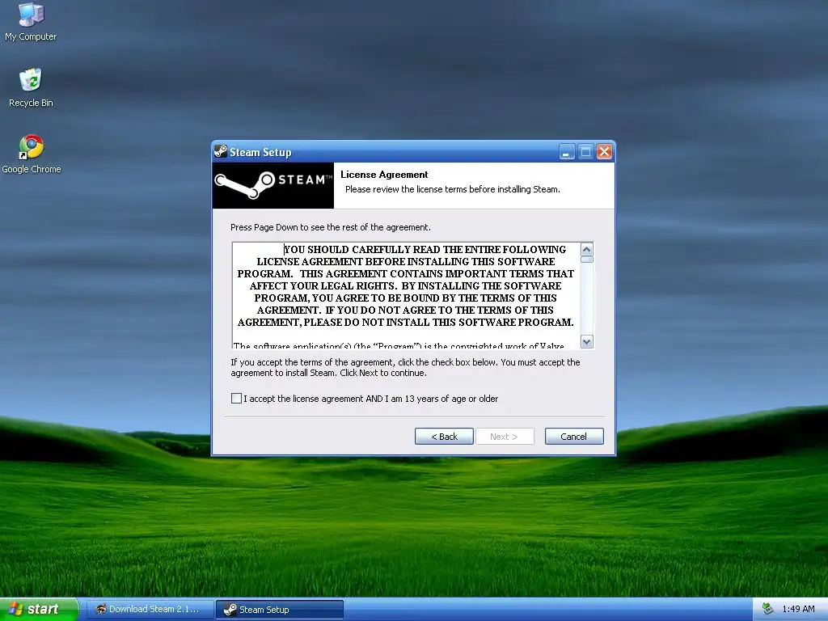Click the license text scroll-up arrow
Viewport: 828px width, 621px height.
point(587,249)
